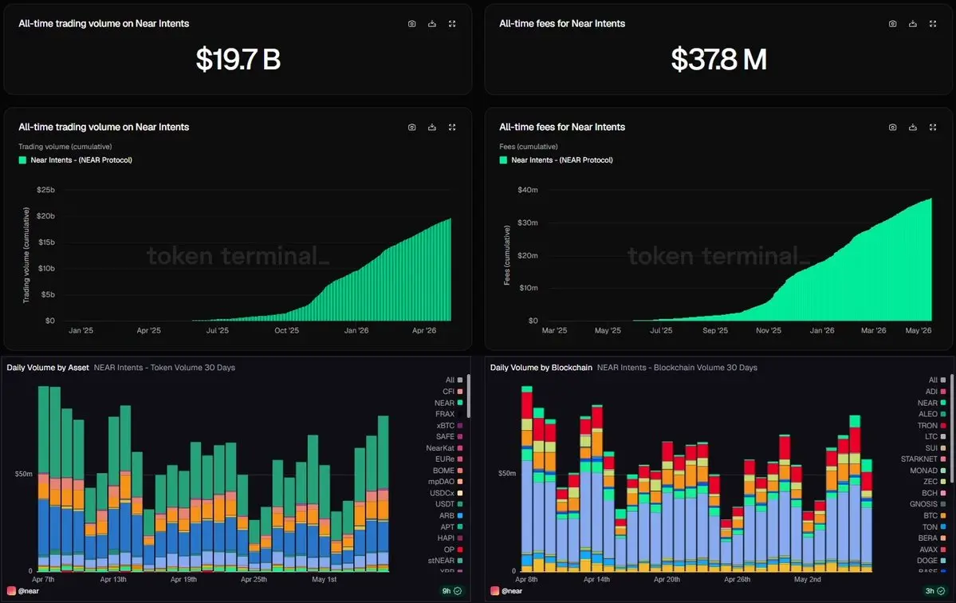Click the GNOSIS legend entry
The width and height of the screenshot is (956, 603).
tap(928, 504)
